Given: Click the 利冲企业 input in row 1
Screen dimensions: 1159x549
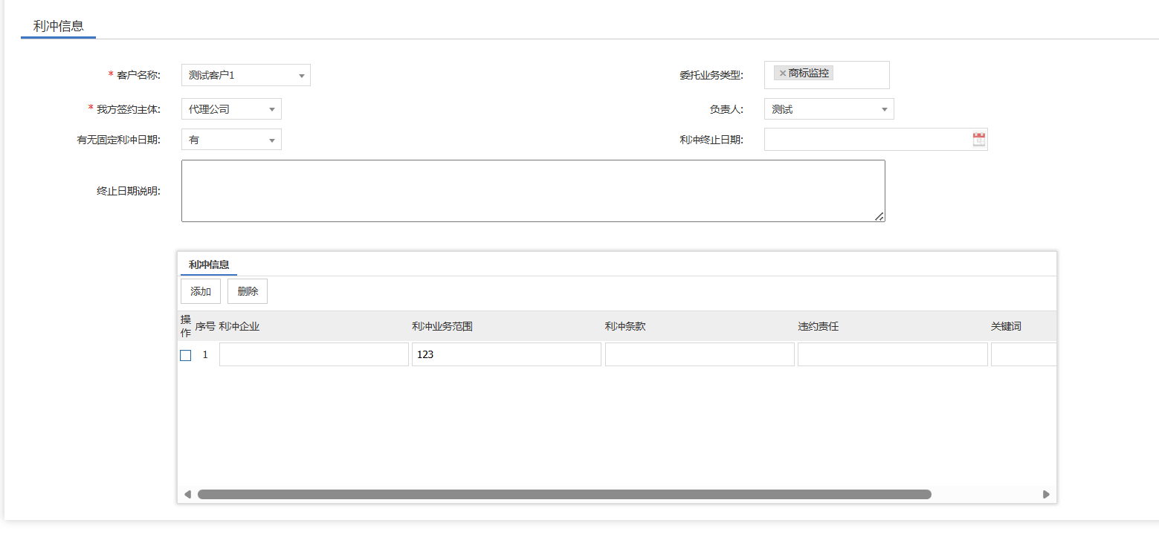Looking at the screenshot, I should pyautogui.click(x=314, y=354).
